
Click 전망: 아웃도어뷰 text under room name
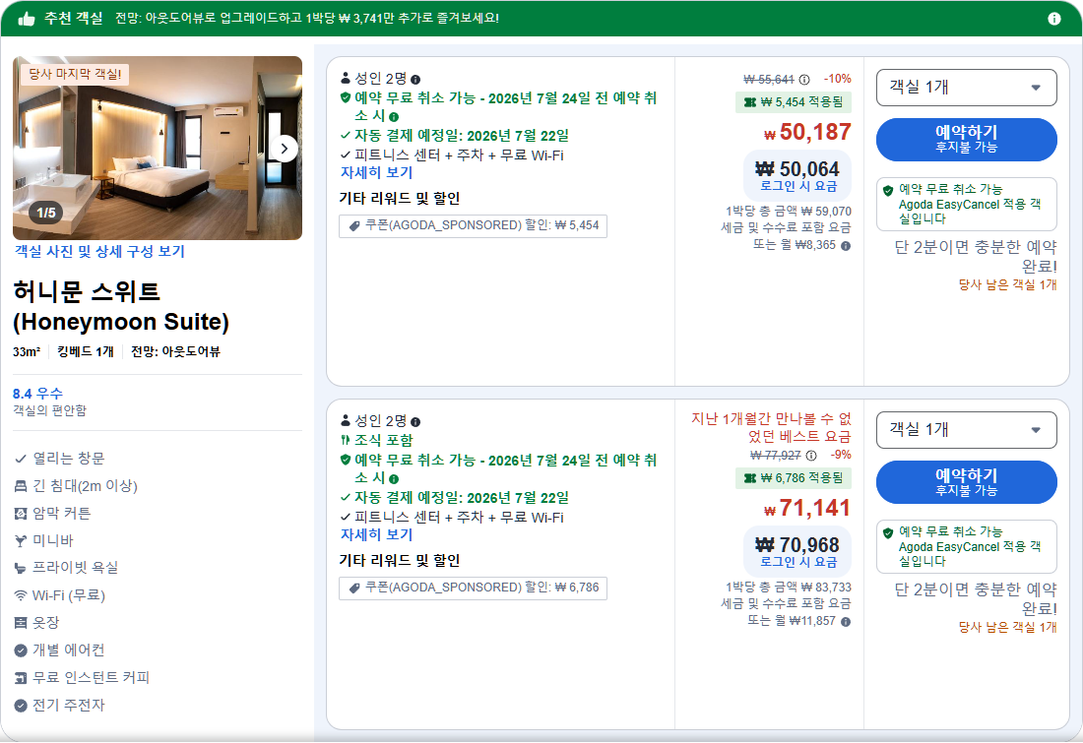tap(175, 352)
